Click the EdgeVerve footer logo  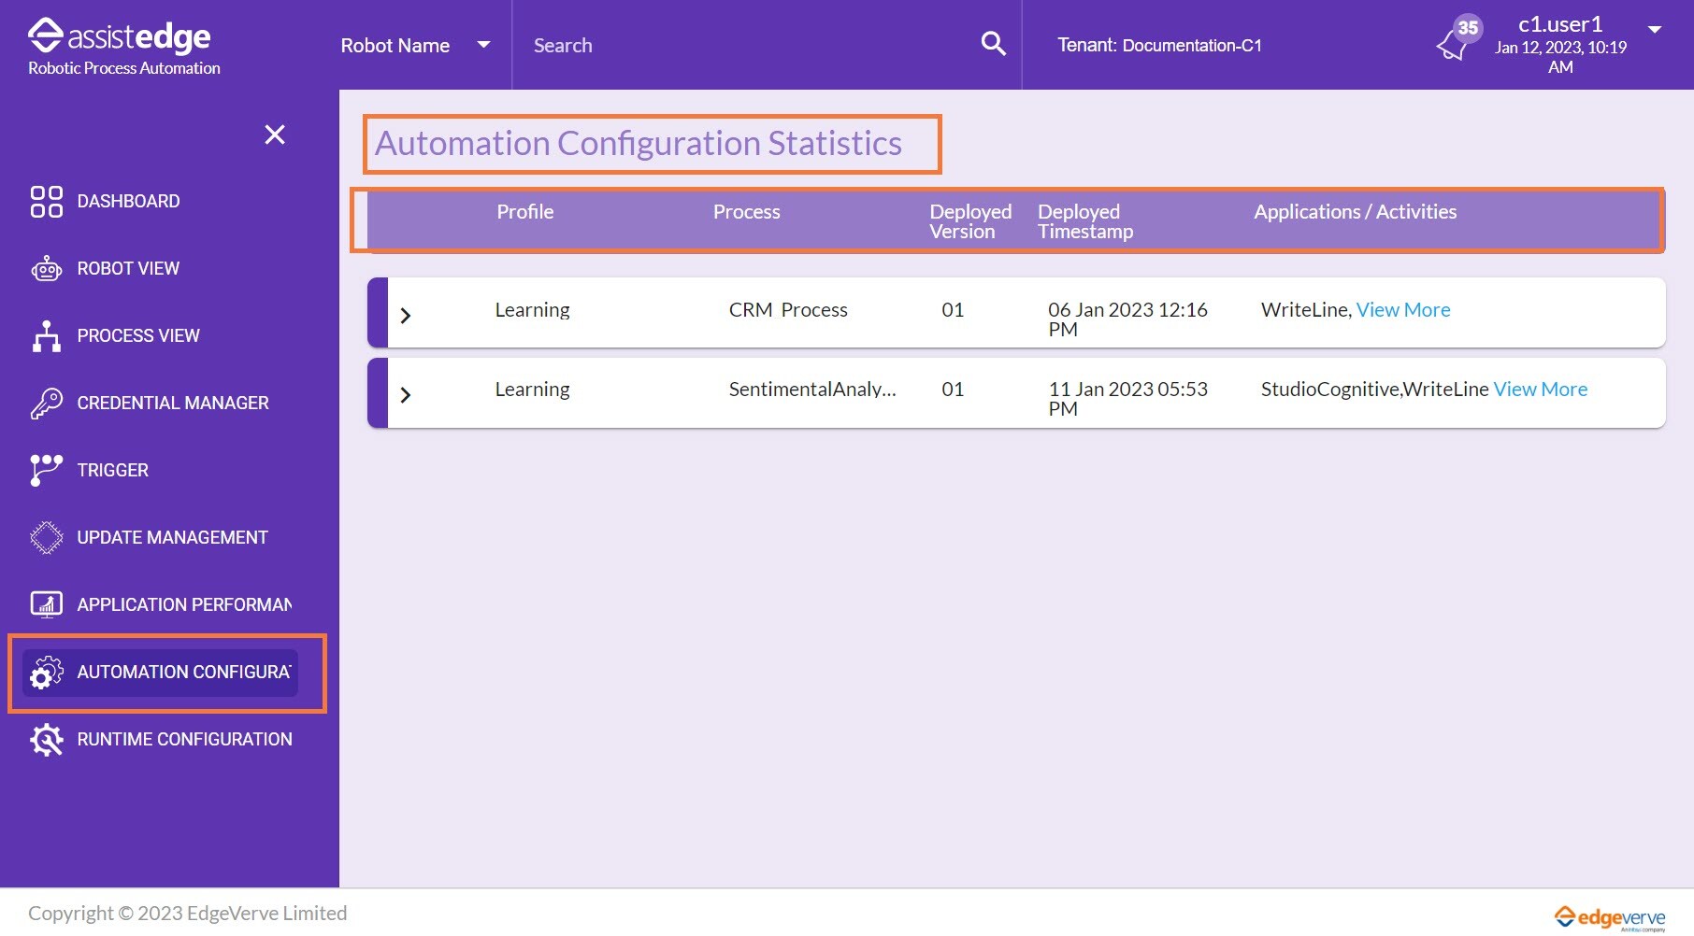(1610, 917)
